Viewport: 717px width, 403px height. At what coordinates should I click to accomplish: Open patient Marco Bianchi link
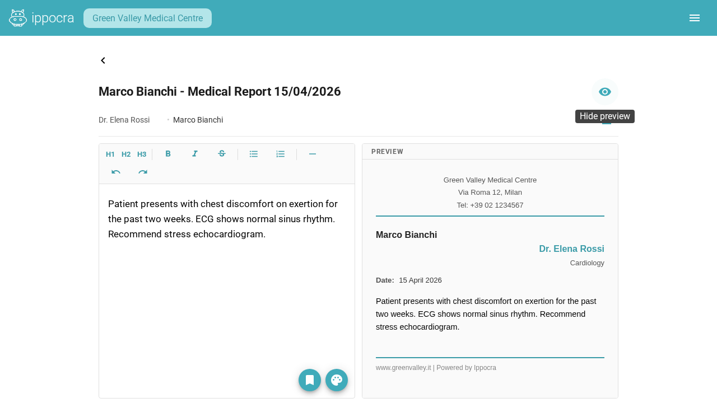click(198, 120)
